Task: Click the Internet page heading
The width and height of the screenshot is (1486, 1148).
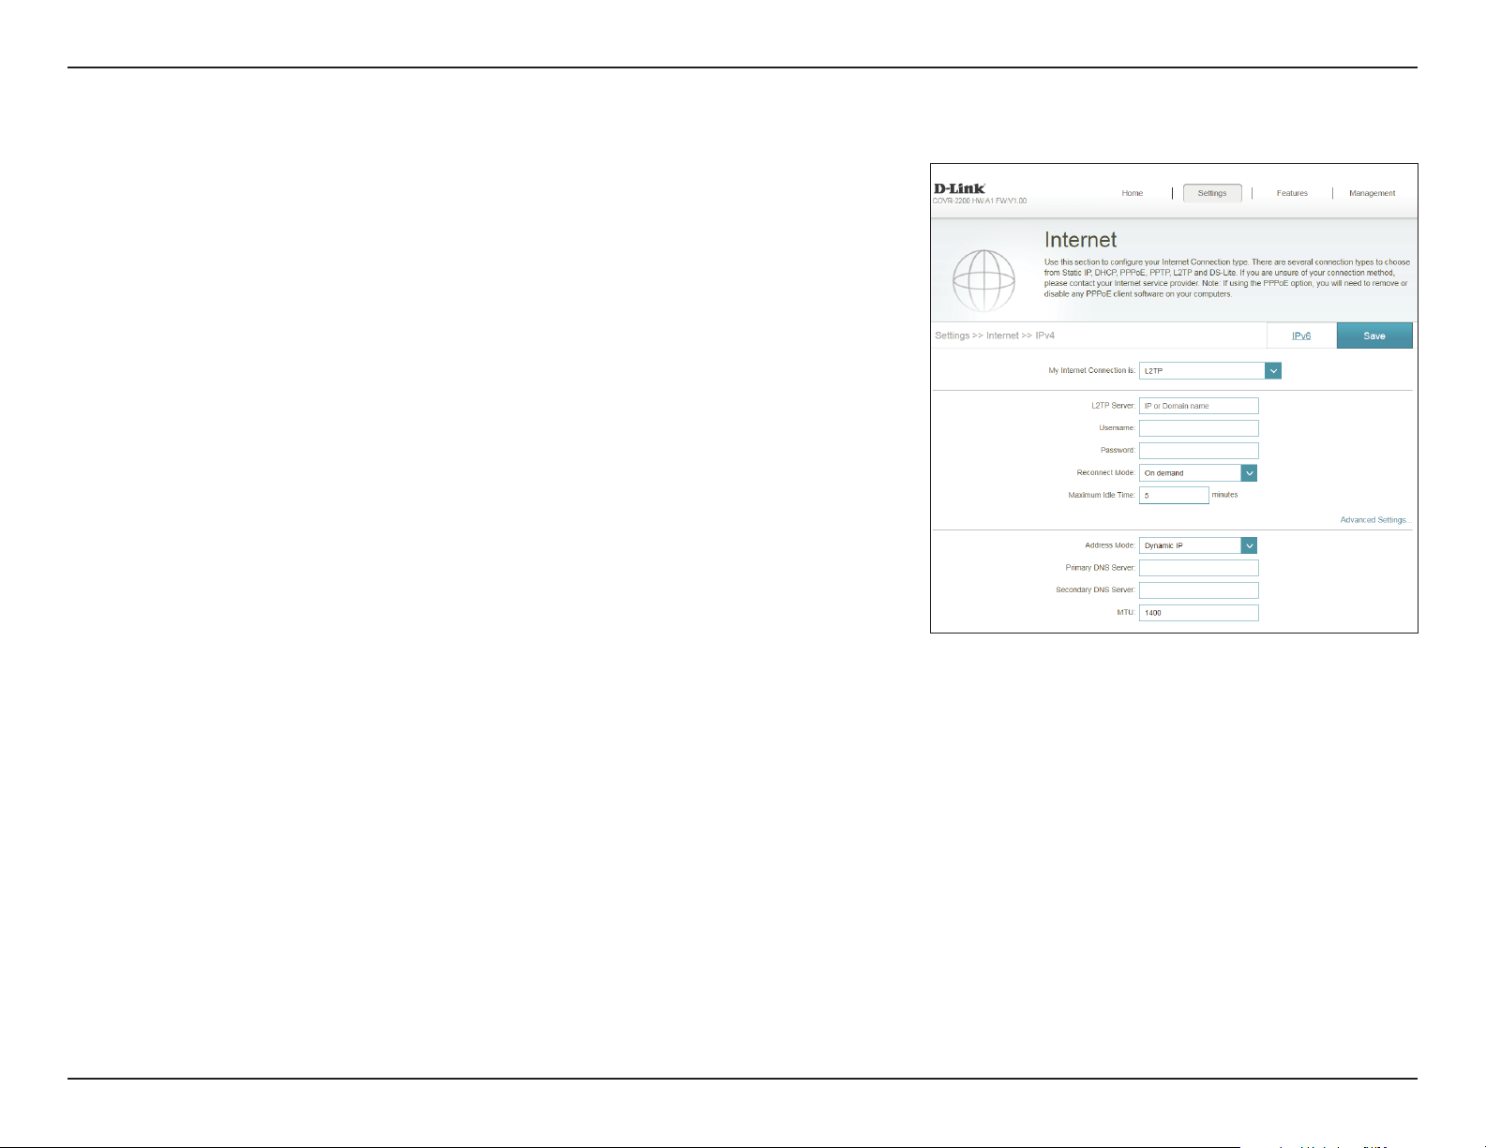Action: (x=1081, y=240)
